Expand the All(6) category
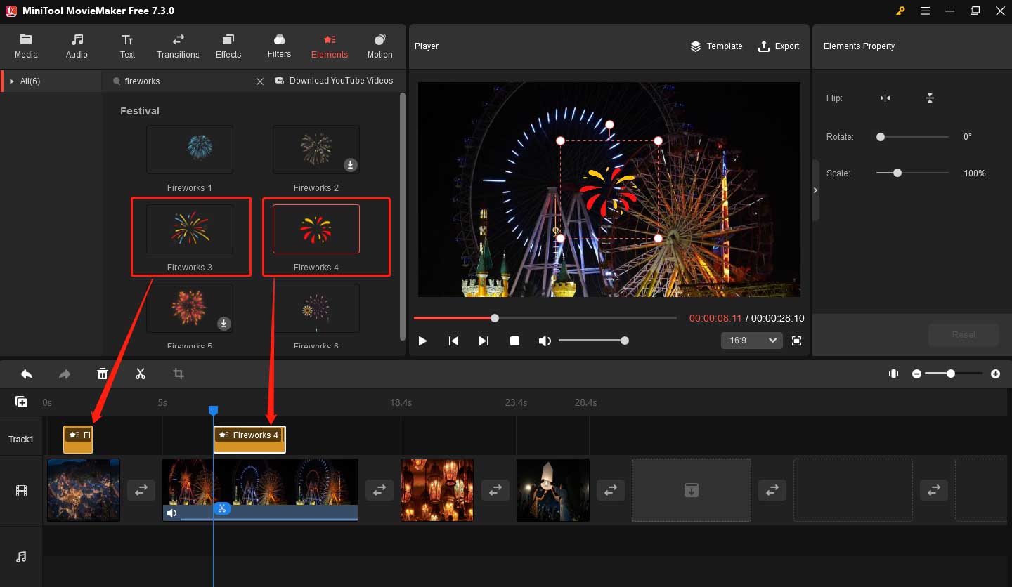The width and height of the screenshot is (1012, 587). click(51, 81)
